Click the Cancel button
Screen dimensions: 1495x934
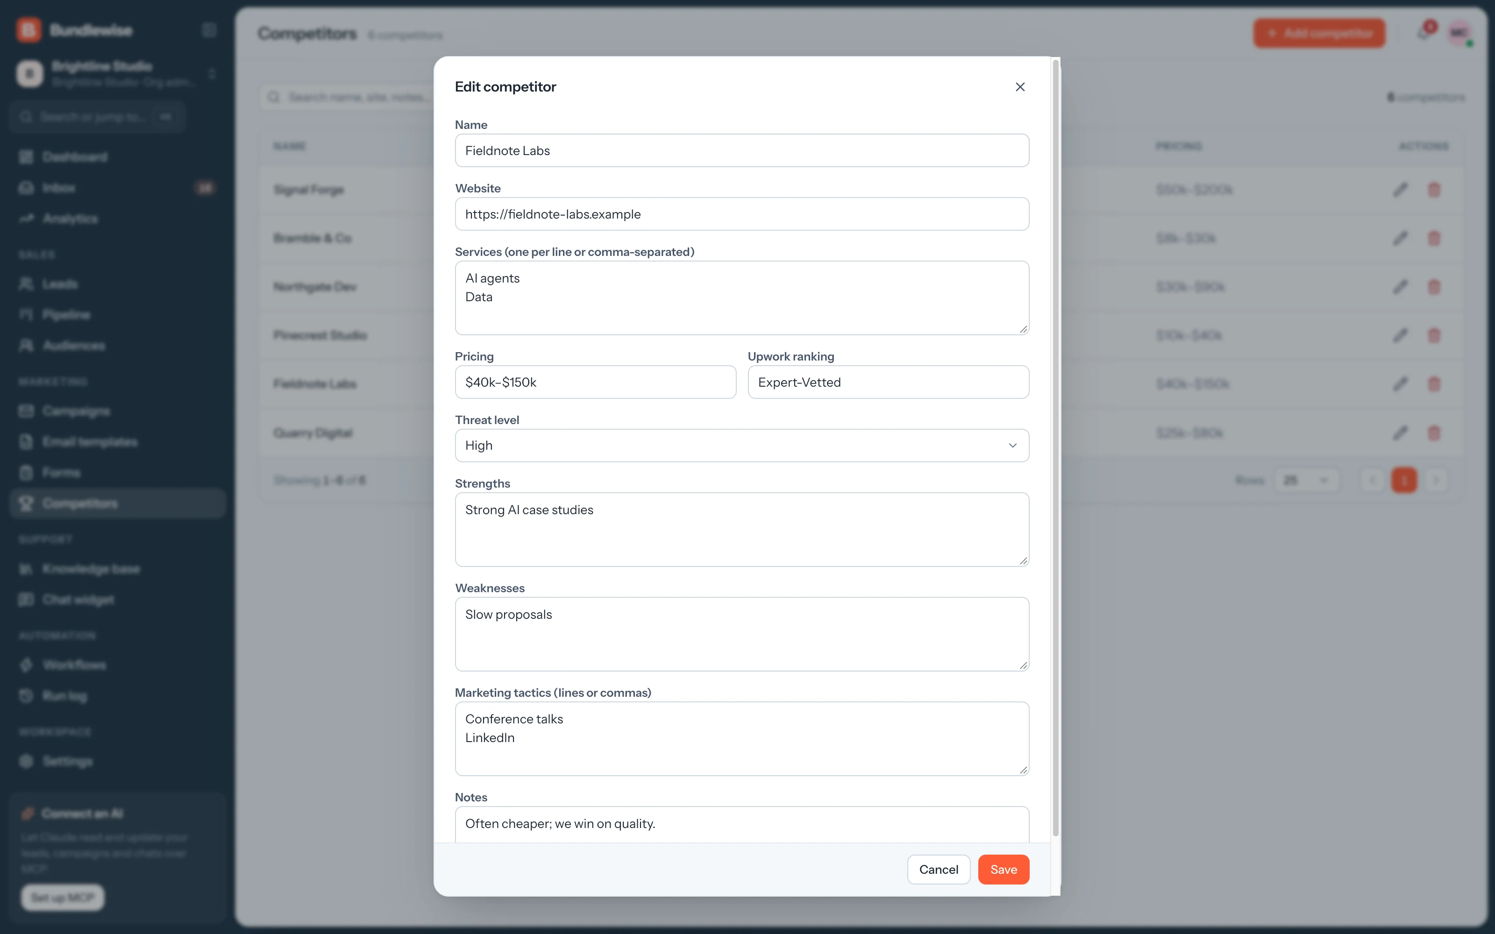939,870
